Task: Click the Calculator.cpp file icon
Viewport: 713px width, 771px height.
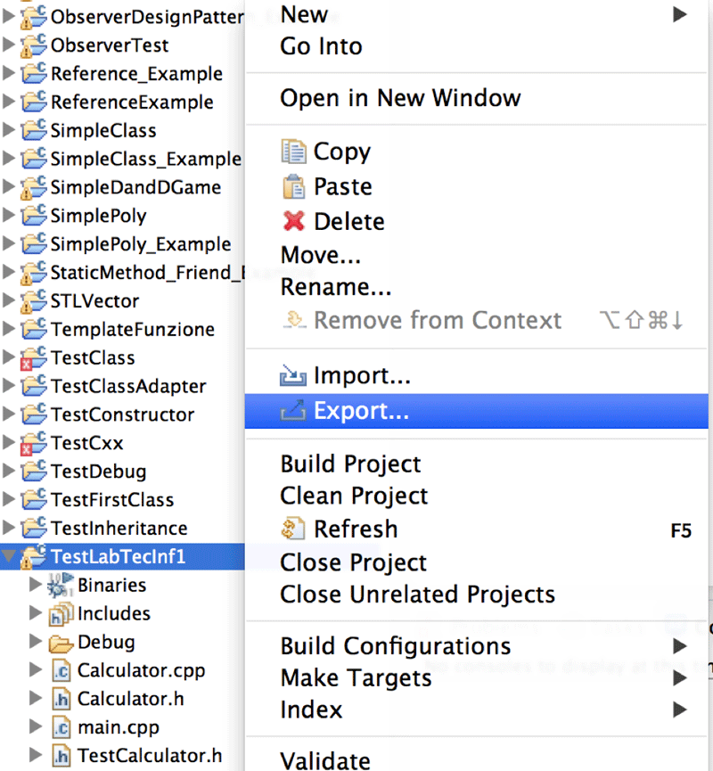Action: point(61,670)
